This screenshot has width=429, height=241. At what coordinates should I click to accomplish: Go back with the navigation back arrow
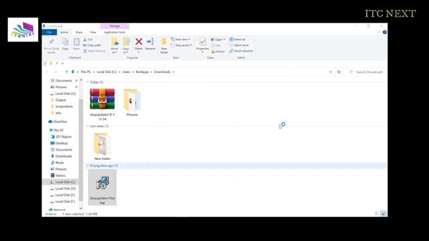pyautogui.click(x=47, y=72)
